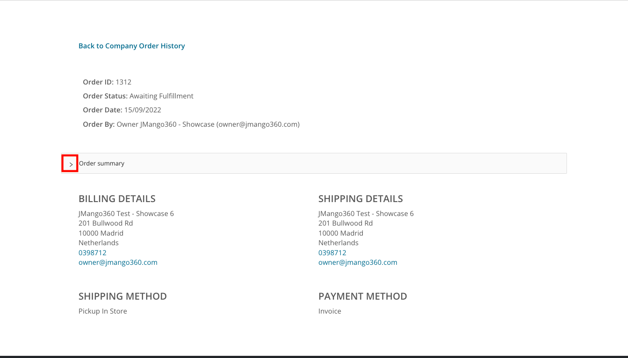Image resolution: width=628 pixels, height=358 pixels.
Task: Click the SHIPPING DETAILS heading
Action: 360,199
